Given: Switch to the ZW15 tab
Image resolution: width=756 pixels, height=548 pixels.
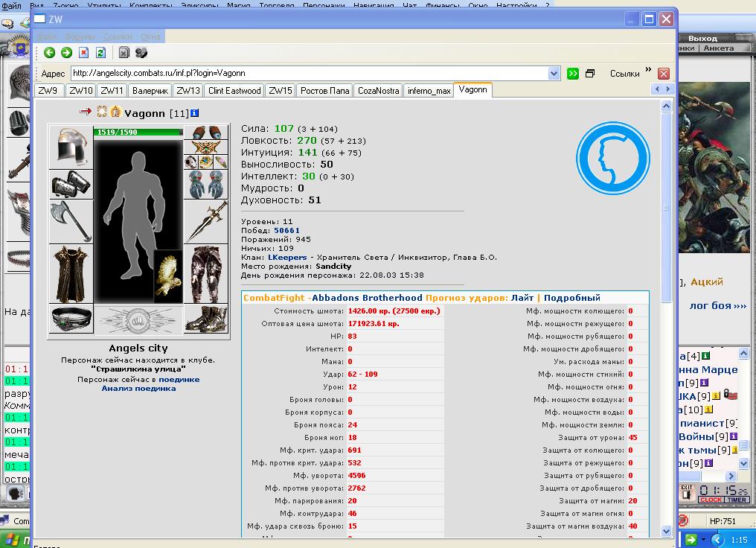Looking at the screenshot, I should click(x=280, y=91).
